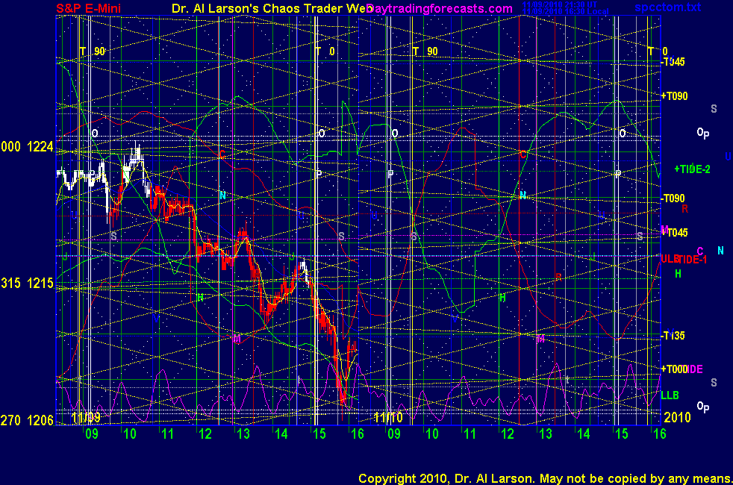Click the "270 1206" price axis label
The width and height of the screenshot is (733, 485).
click(x=27, y=420)
